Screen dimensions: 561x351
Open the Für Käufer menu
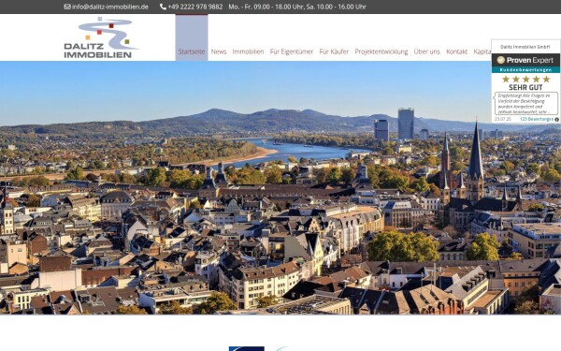pos(334,51)
